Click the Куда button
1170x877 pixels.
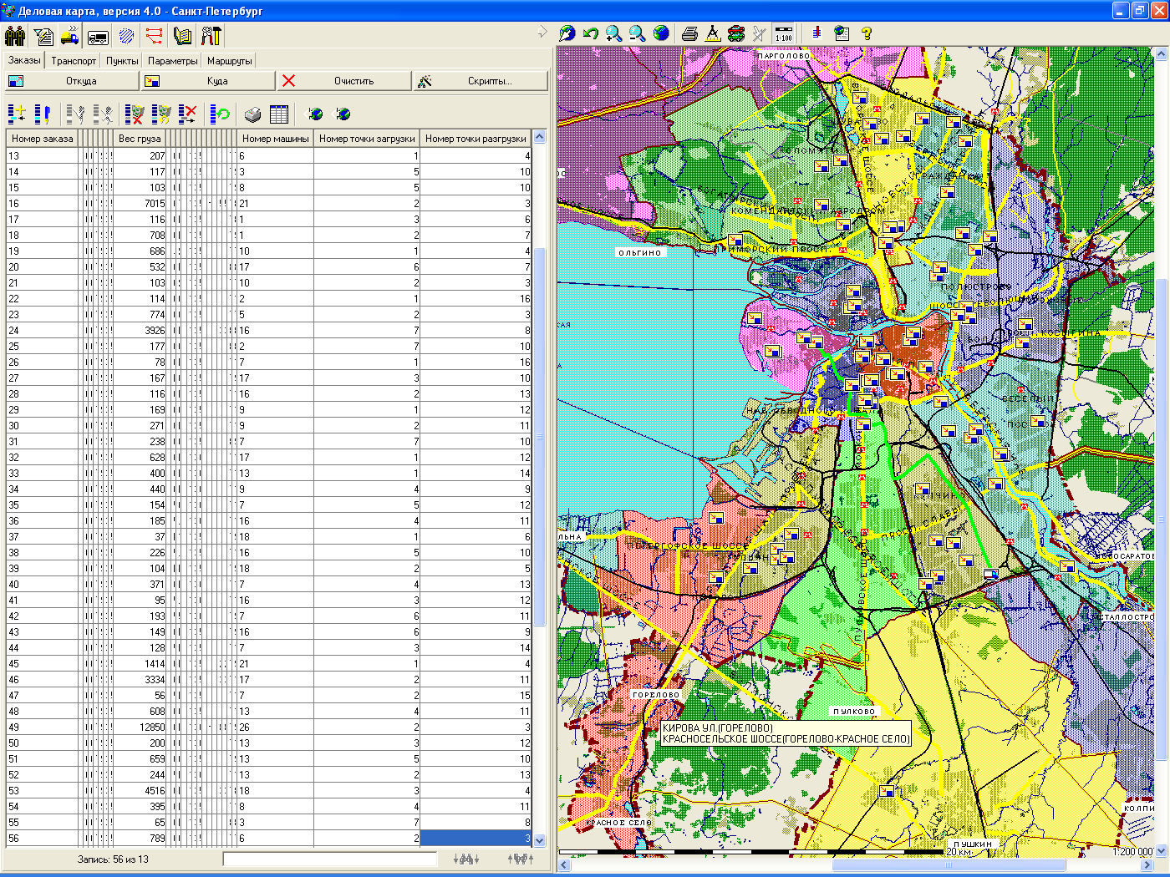point(207,81)
